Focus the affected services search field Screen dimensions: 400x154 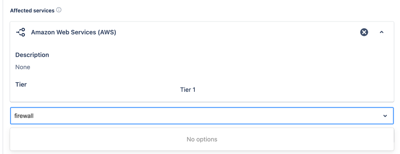pos(202,116)
